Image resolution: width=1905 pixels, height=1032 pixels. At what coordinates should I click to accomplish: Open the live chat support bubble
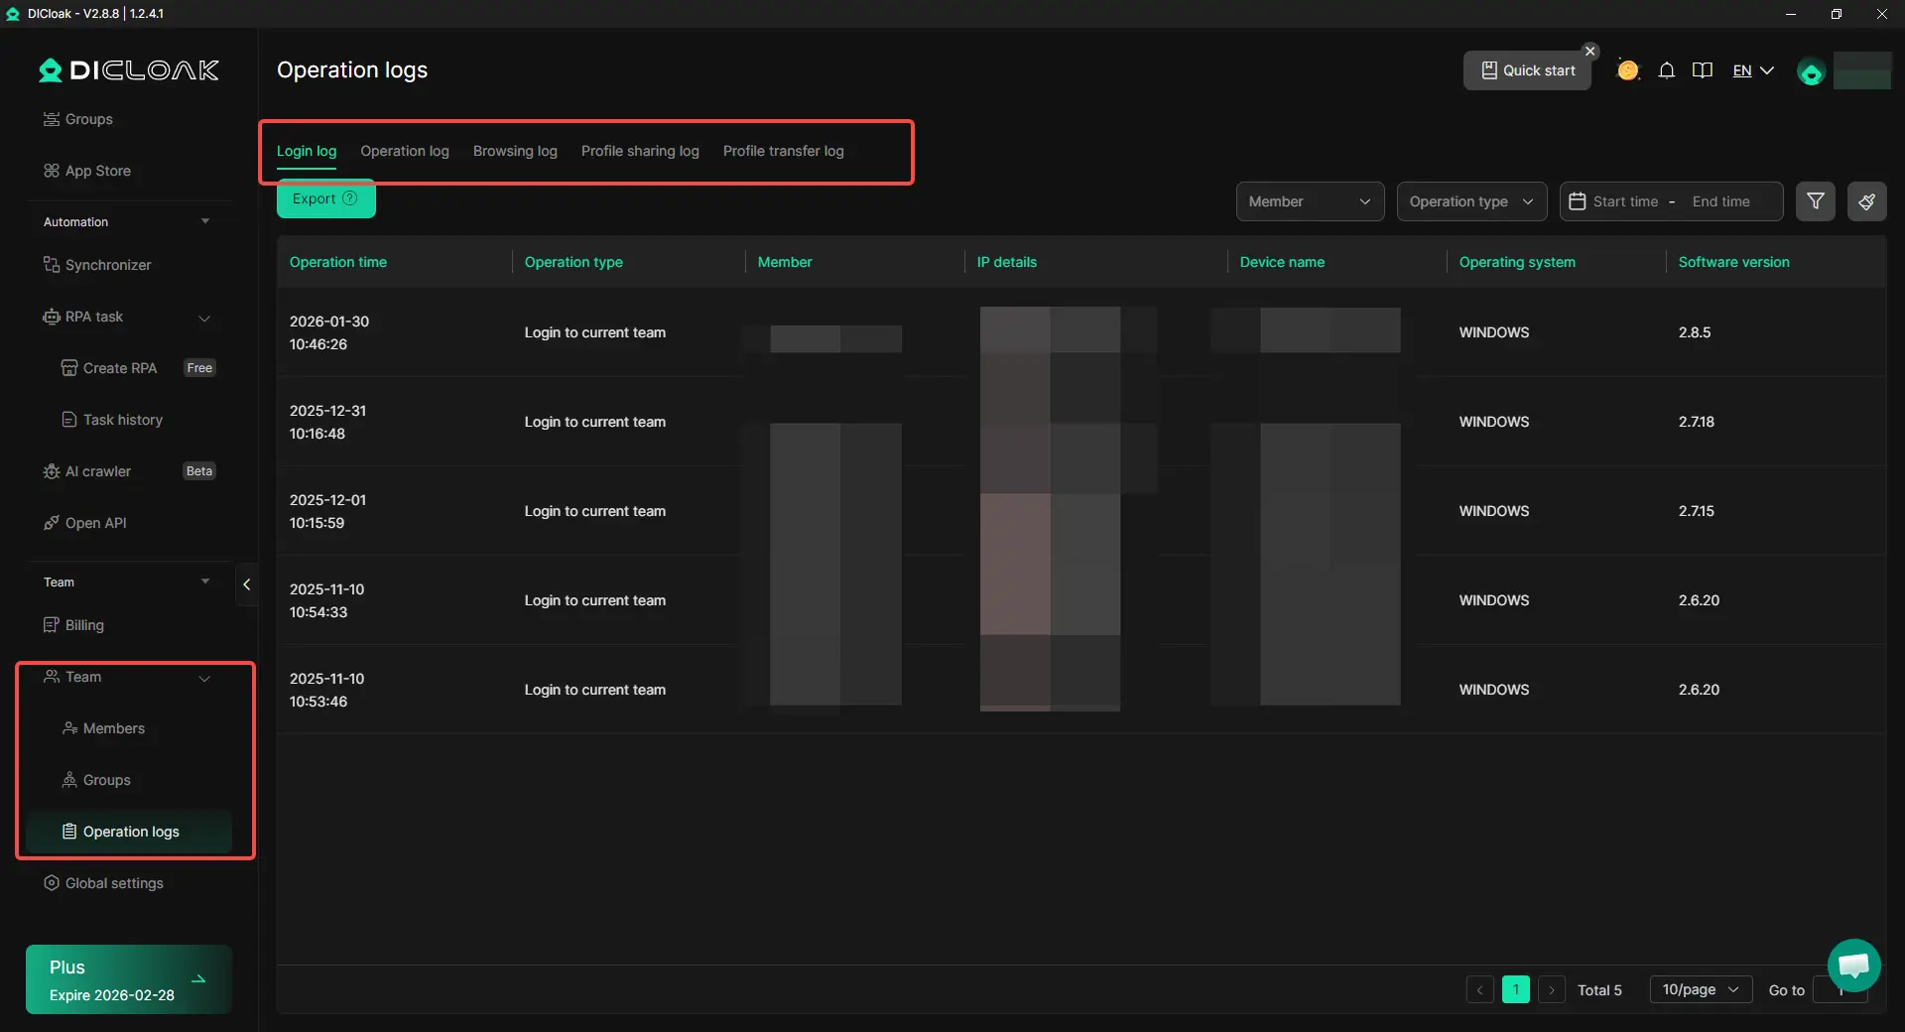tap(1852, 965)
